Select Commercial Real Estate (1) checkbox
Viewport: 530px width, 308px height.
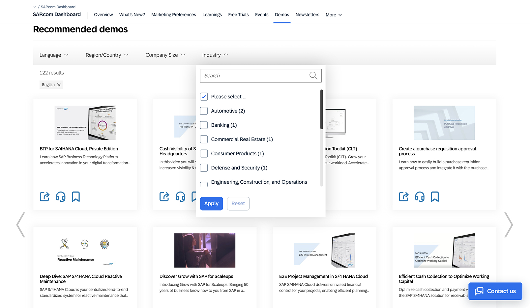pyautogui.click(x=204, y=139)
